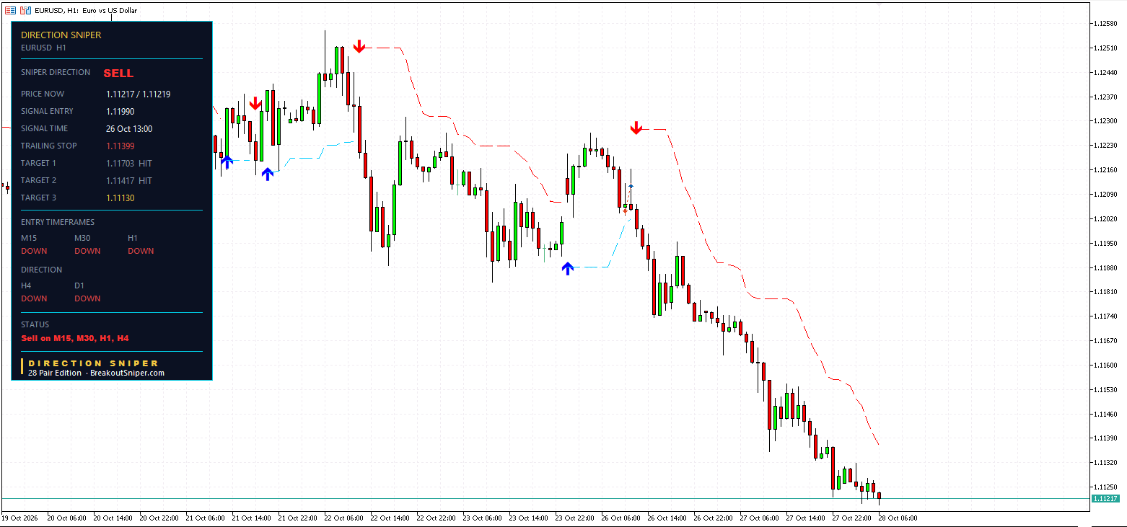Click the chart panel icon left of EURUSD title
This screenshot has height=527, width=1127.
(x=25, y=10)
